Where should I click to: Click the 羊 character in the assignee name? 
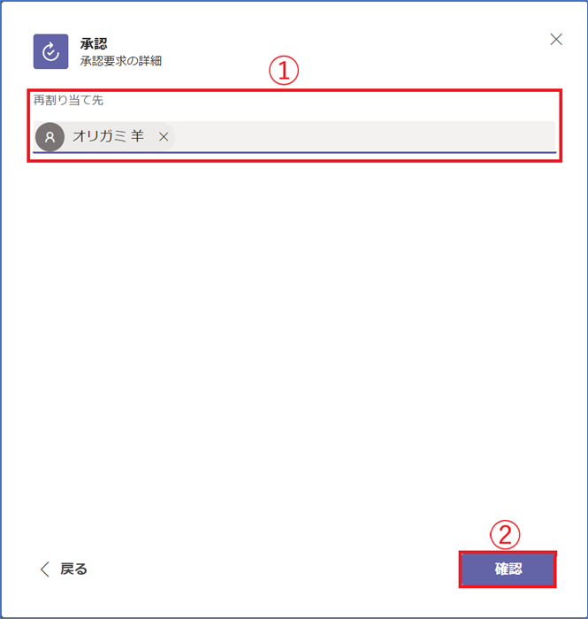[137, 136]
